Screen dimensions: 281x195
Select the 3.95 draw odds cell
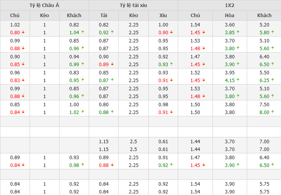pos(229,72)
